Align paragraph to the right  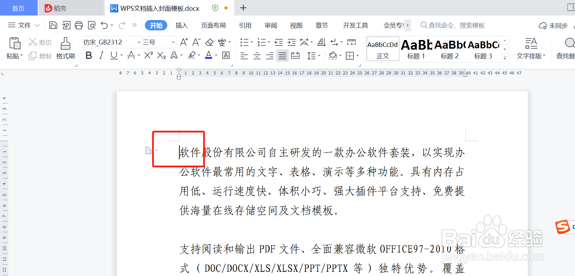pyautogui.click(x=270, y=55)
